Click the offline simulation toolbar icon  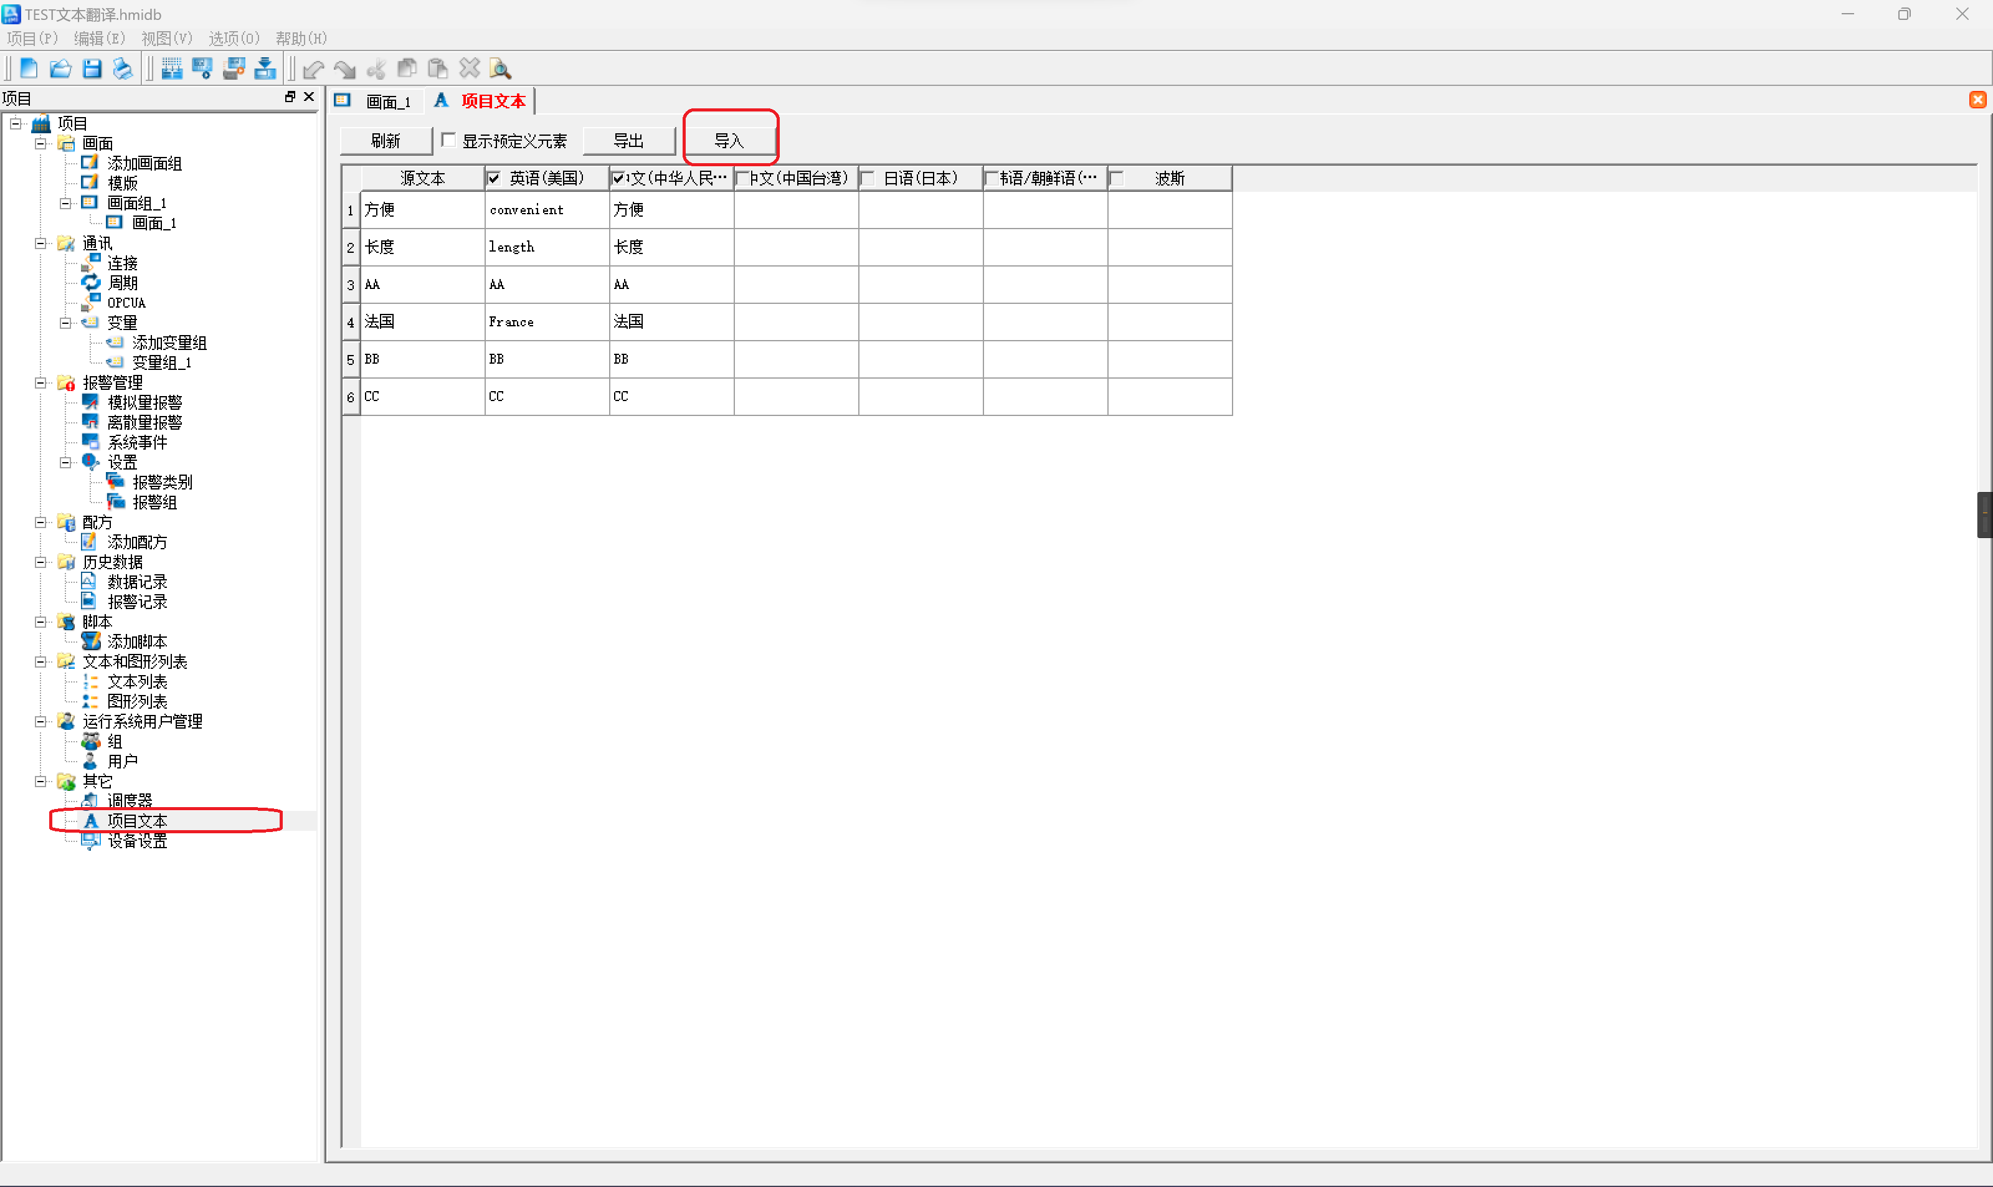point(202,69)
